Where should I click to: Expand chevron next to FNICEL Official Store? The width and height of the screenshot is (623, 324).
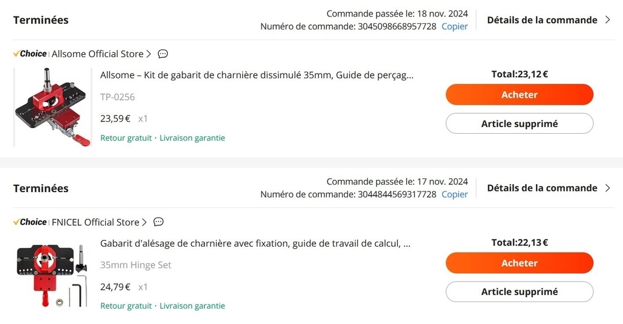point(144,222)
